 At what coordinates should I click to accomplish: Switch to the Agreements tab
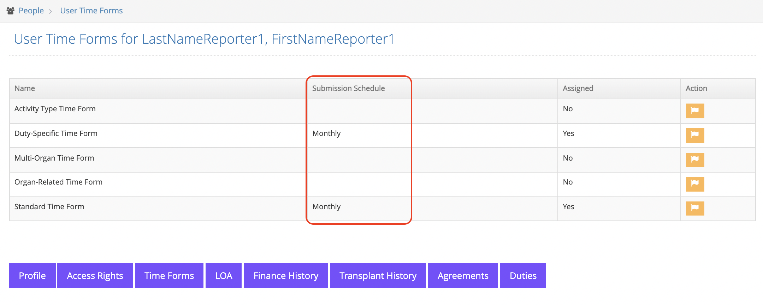(463, 275)
